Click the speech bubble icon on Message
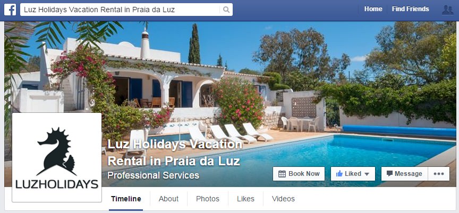459x213 pixels. [389, 174]
